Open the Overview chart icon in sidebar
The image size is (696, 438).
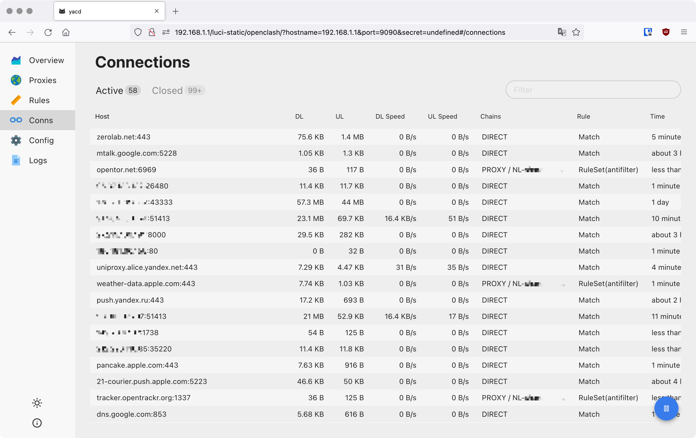pos(16,60)
